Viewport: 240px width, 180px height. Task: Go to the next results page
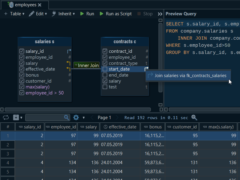(117, 118)
